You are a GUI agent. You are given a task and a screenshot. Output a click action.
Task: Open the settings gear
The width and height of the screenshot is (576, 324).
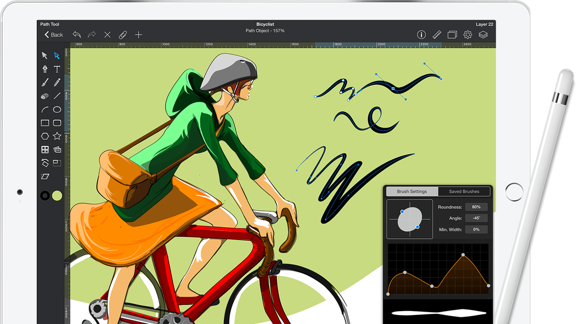pyautogui.click(x=466, y=34)
